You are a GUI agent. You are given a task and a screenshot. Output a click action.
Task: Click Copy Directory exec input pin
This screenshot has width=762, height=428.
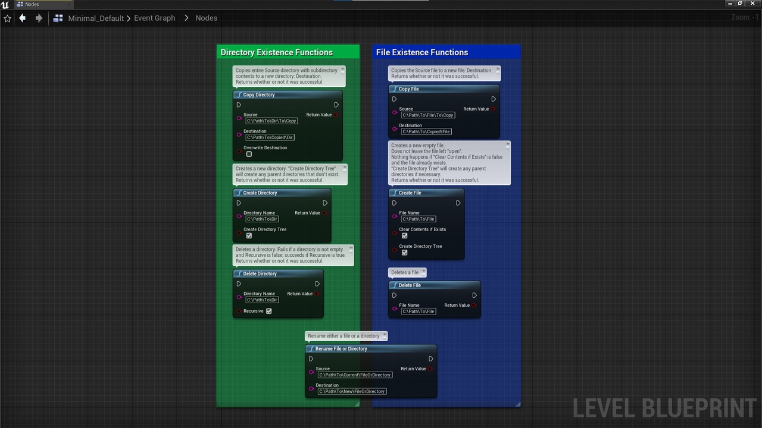click(239, 105)
